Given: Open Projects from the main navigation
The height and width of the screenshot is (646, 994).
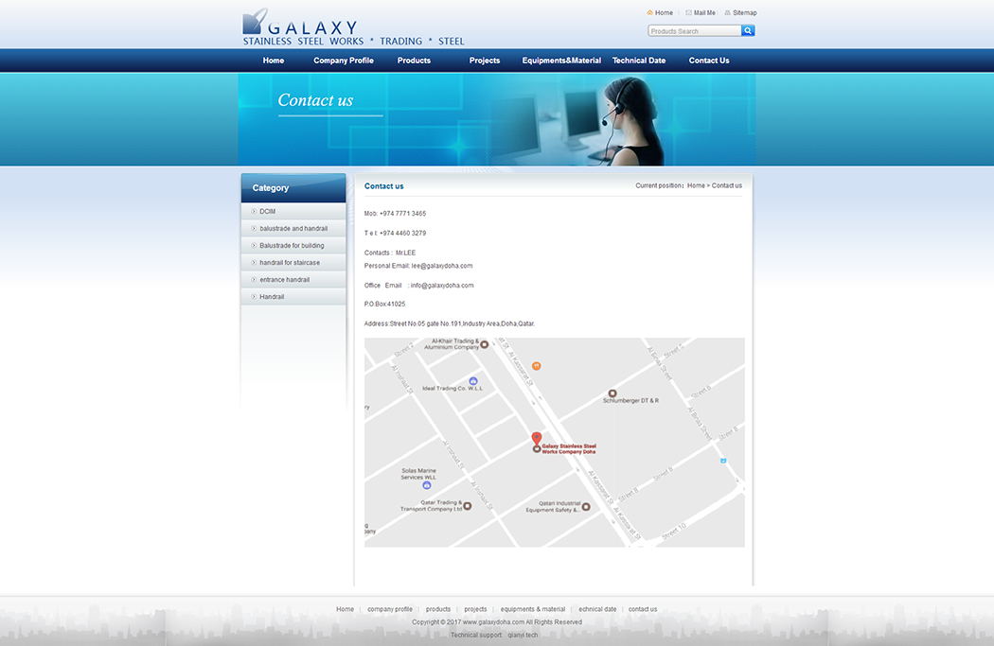Looking at the screenshot, I should [485, 61].
